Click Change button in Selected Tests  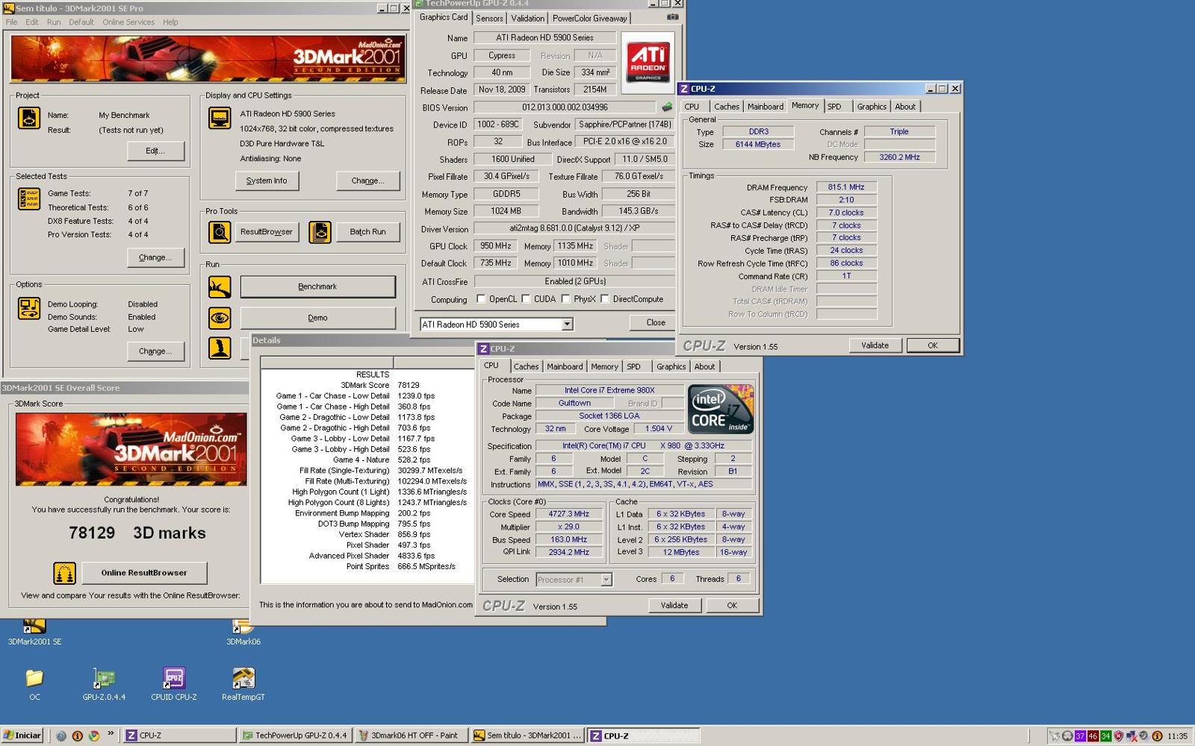click(x=155, y=257)
